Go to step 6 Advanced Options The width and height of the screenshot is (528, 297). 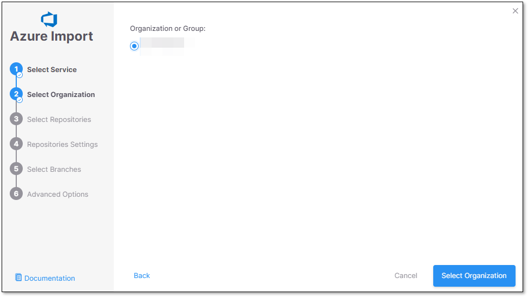(x=57, y=194)
